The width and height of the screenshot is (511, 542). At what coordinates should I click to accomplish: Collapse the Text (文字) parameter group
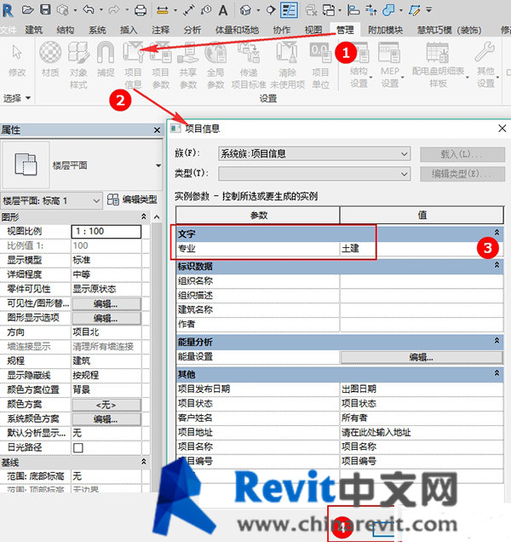[497, 233]
